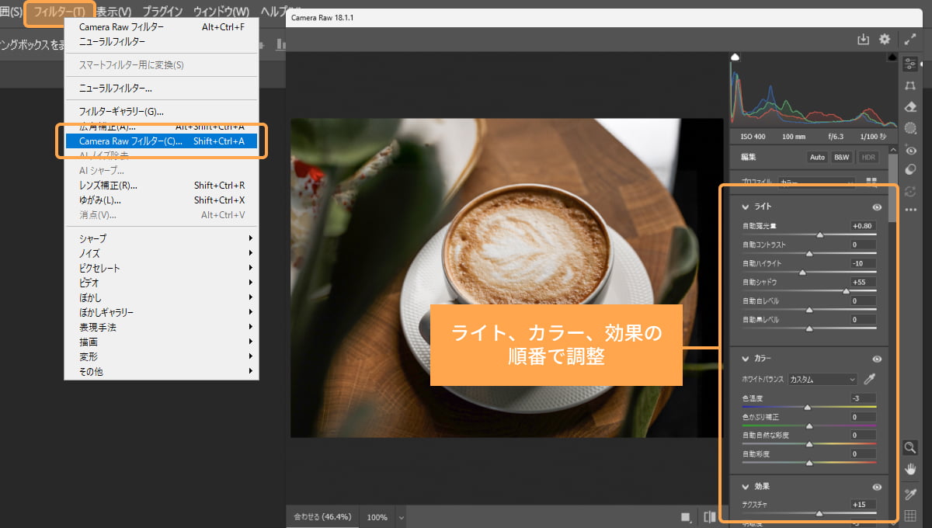Toggle the 効果 panel visibility eye
Viewport: 932px width, 528px height.
pyautogui.click(x=877, y=486)
